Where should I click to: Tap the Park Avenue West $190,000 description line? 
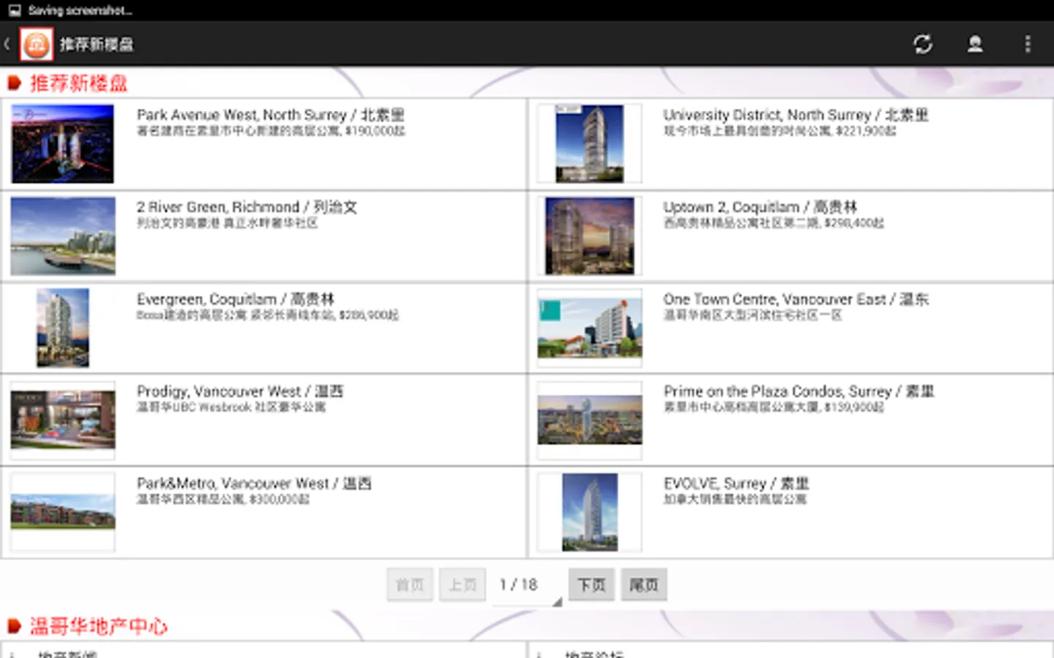[271, 131]
